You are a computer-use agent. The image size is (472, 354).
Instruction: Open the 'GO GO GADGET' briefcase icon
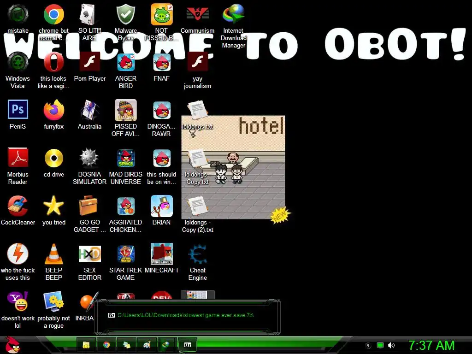coord(88,205)
